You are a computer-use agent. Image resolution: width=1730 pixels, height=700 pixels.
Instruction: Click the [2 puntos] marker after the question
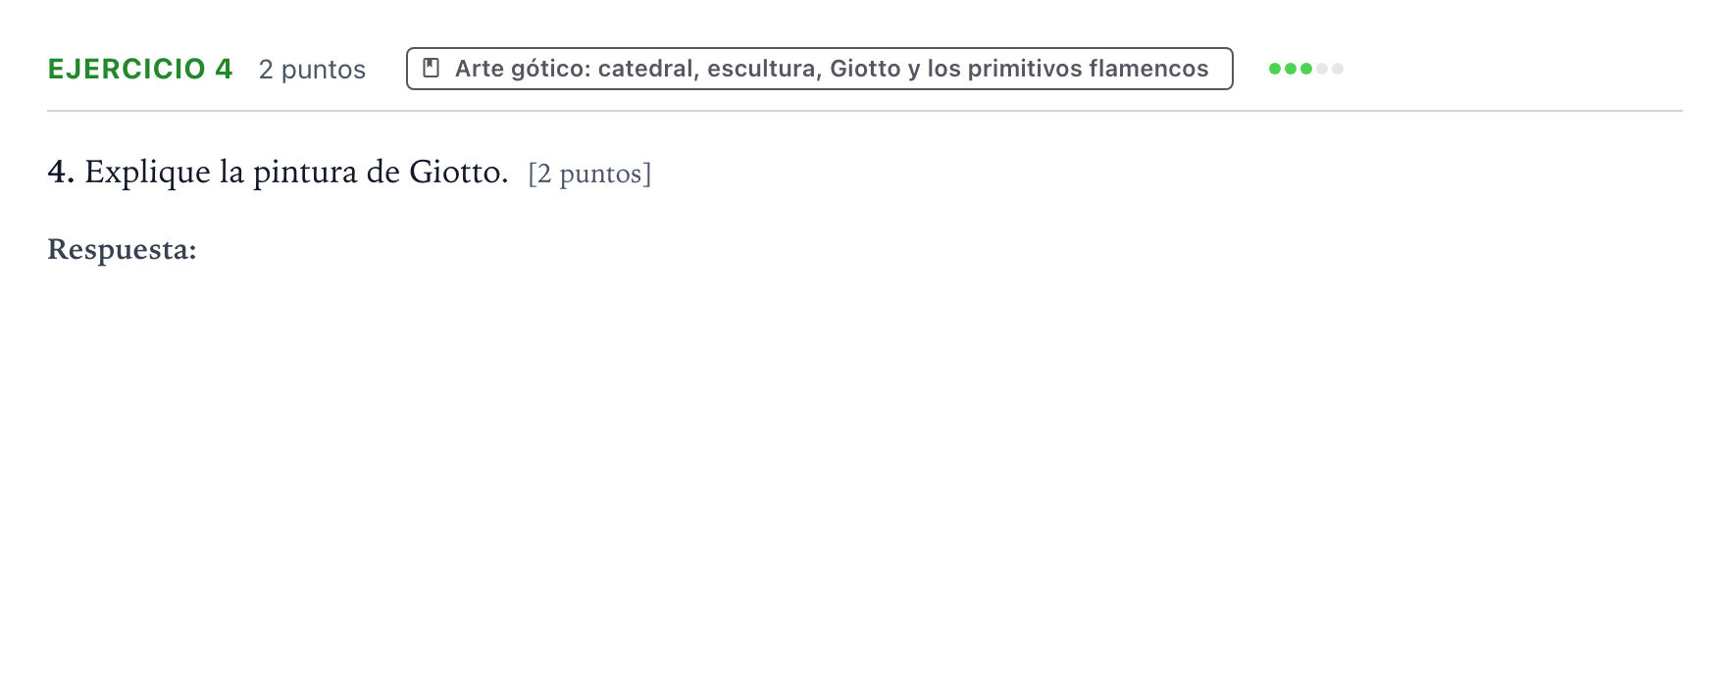click(x=589, y=175)
